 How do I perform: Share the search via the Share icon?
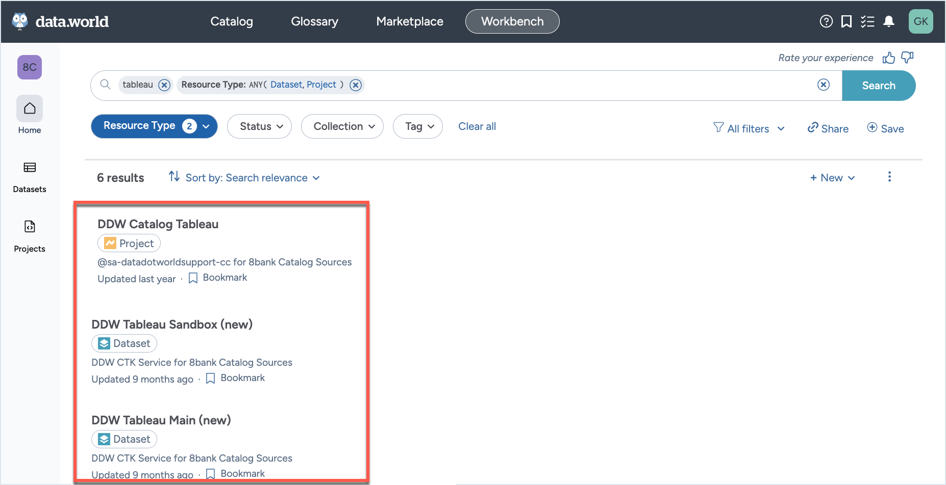[827, 128]
